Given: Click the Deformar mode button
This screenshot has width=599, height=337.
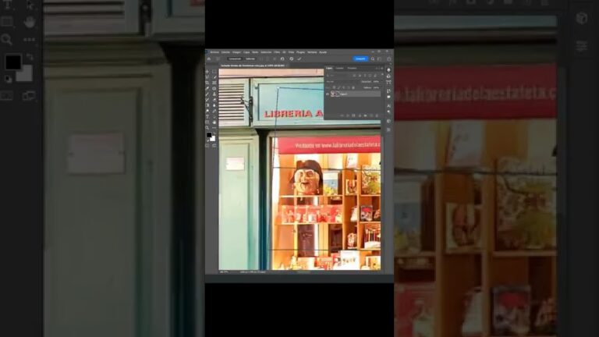Looking at the screenshot, I should (250, 59).
